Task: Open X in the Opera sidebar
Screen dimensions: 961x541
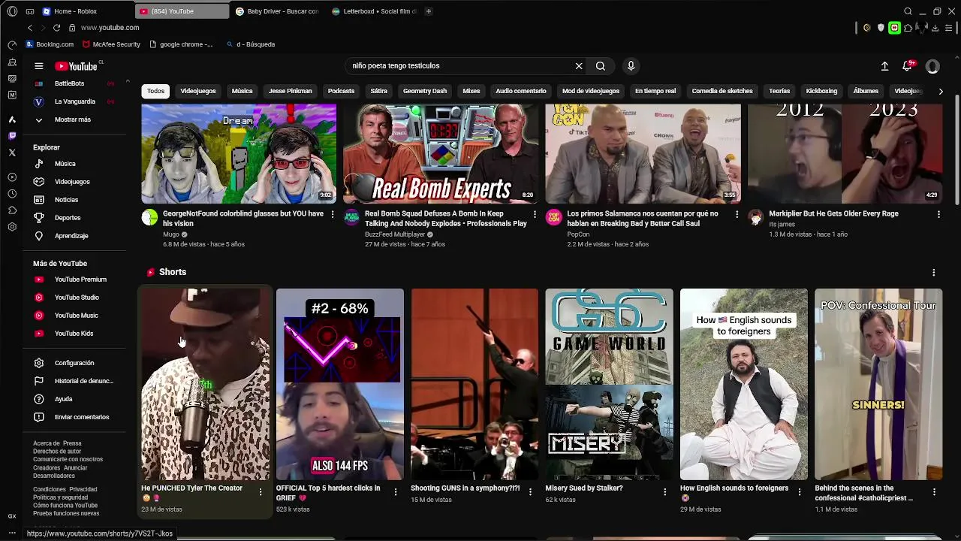Action: click(x=12, y=153)
